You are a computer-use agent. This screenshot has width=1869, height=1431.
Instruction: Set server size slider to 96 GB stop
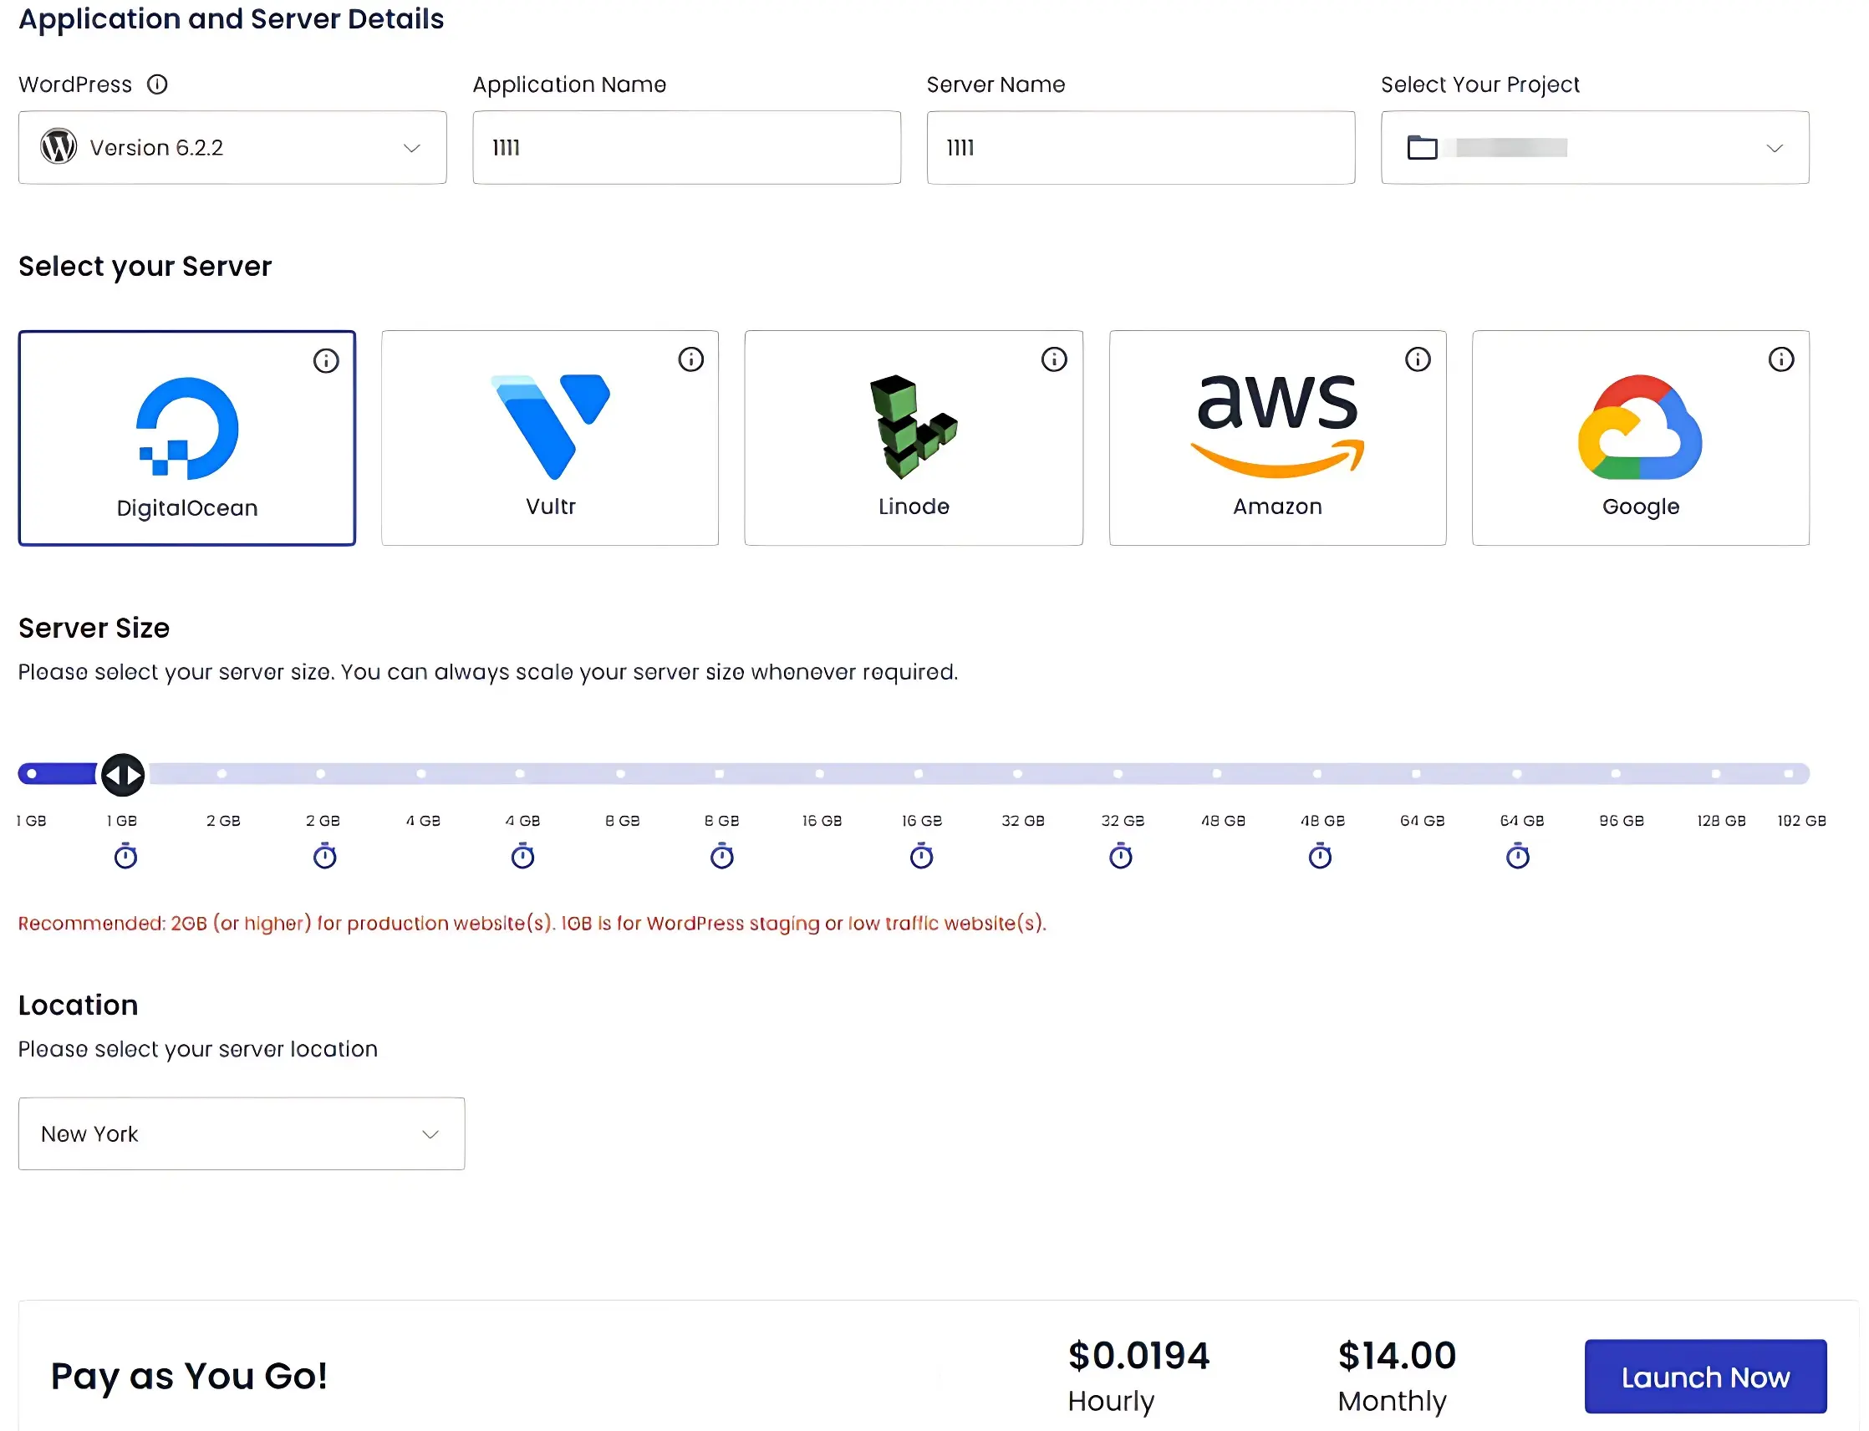point(1615,773)
